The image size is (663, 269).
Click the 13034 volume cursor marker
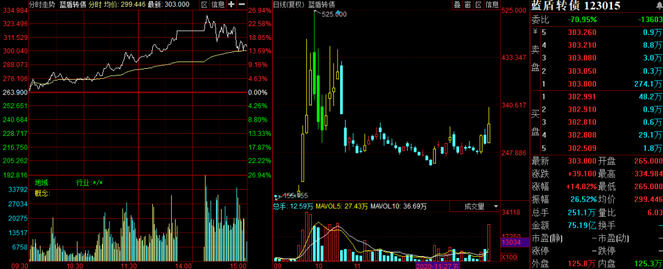pos(515,243)
